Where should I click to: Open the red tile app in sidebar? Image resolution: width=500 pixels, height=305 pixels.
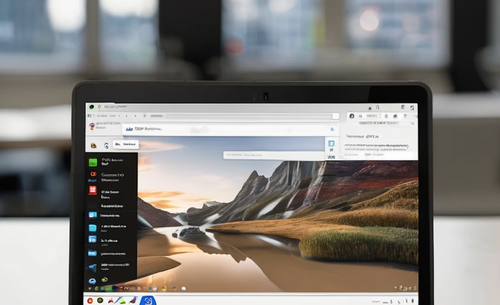click(x=92, y=190)
